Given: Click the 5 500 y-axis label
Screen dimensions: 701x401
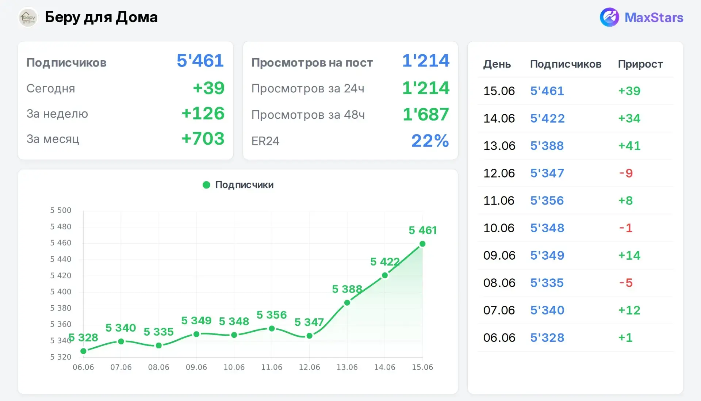Looking at the screenshot, I should coord(61,210).
